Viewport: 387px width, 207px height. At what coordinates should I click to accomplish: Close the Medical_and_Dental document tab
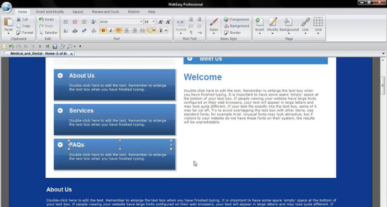coord(71,54)
